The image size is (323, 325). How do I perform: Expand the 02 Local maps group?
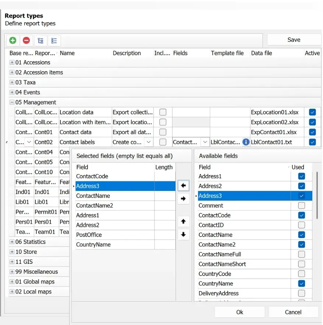point(12,291)
